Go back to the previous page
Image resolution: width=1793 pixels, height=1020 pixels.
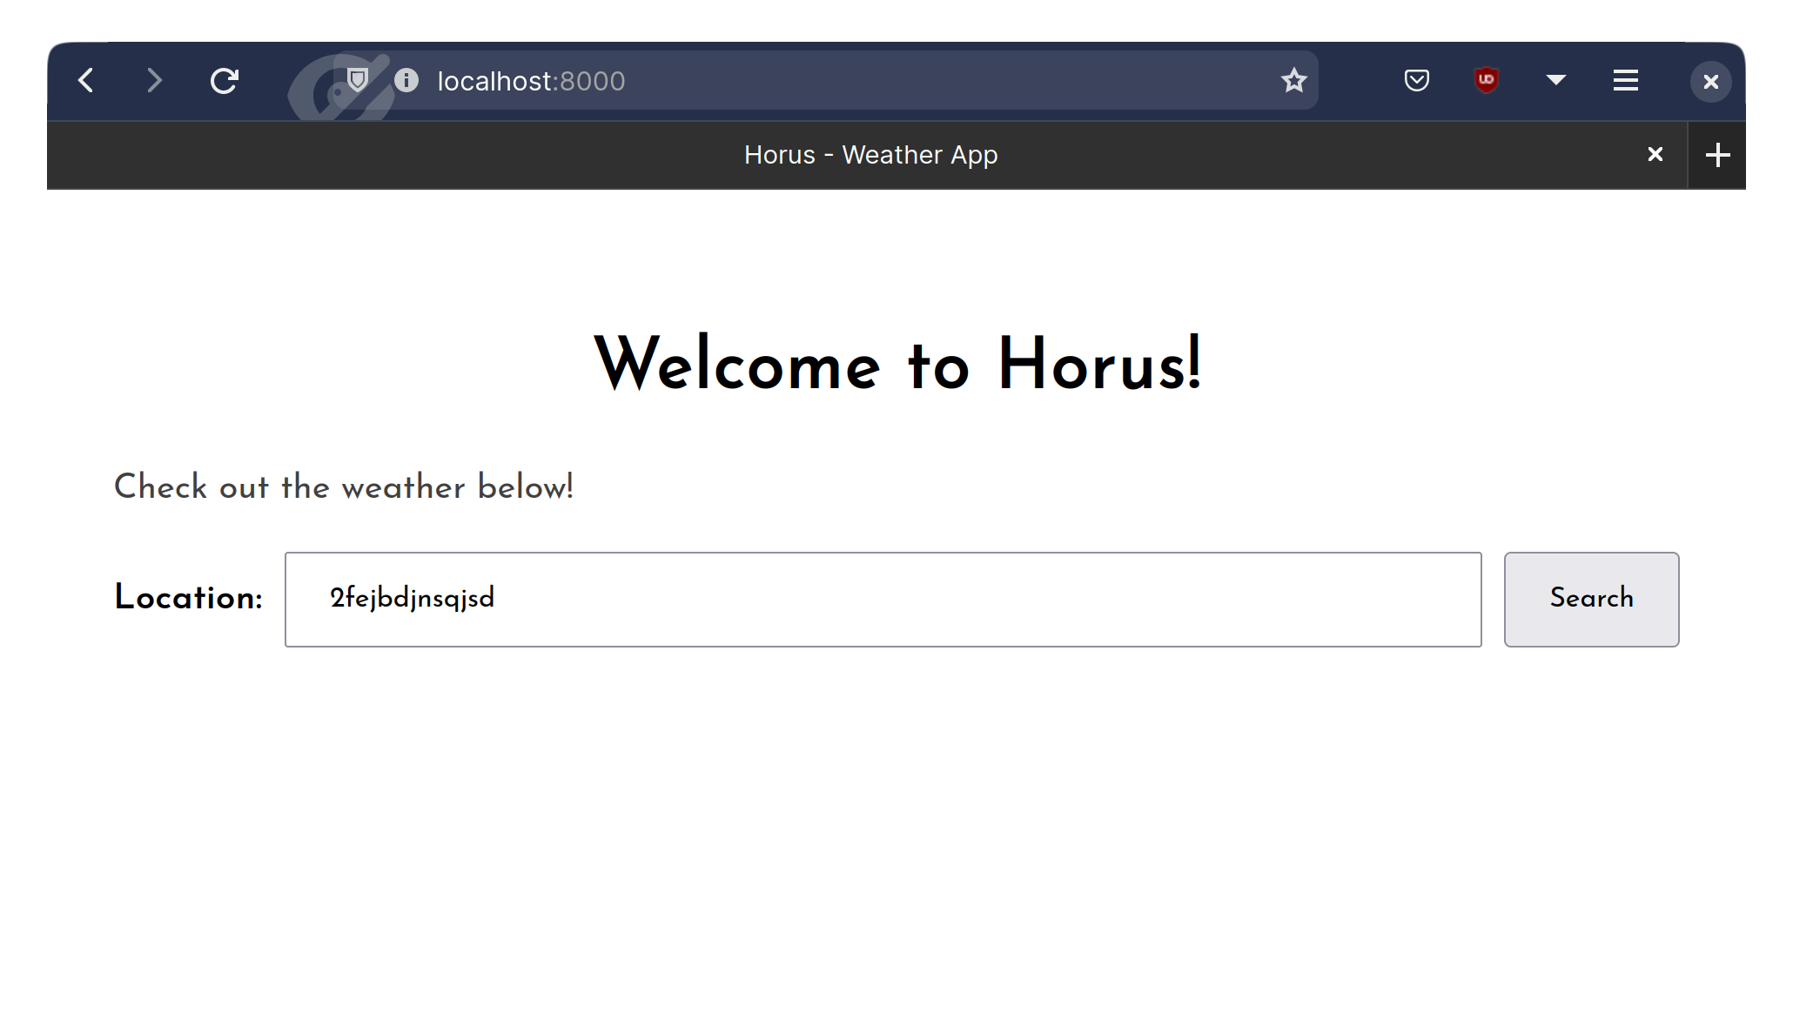[x=85, y=81]
